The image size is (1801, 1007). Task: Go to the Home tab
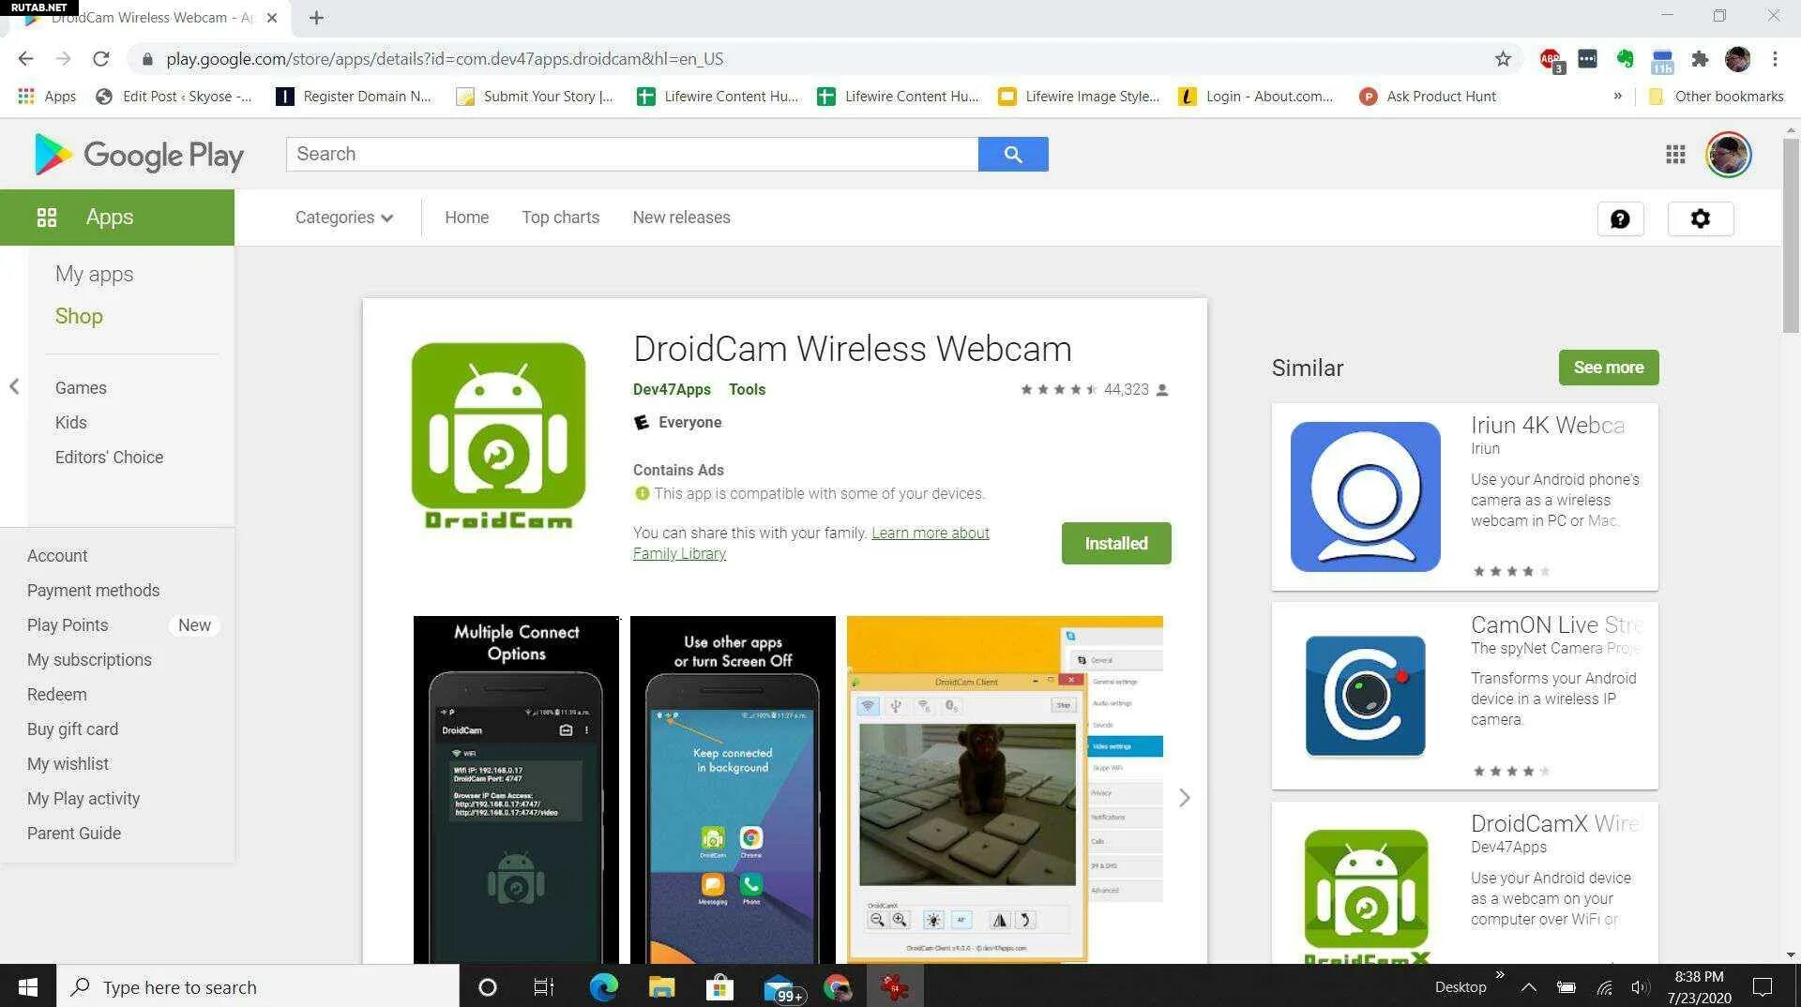(466, 218)
